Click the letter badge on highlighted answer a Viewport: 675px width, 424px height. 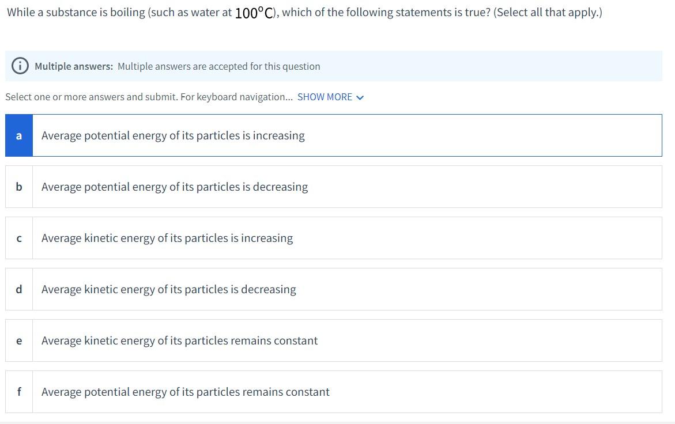click(x=18, y=135)
